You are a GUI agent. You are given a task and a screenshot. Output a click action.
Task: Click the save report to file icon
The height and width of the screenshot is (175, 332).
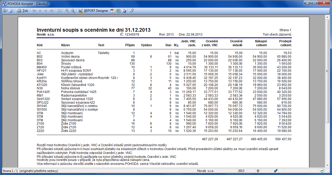[x=124, y=11]
